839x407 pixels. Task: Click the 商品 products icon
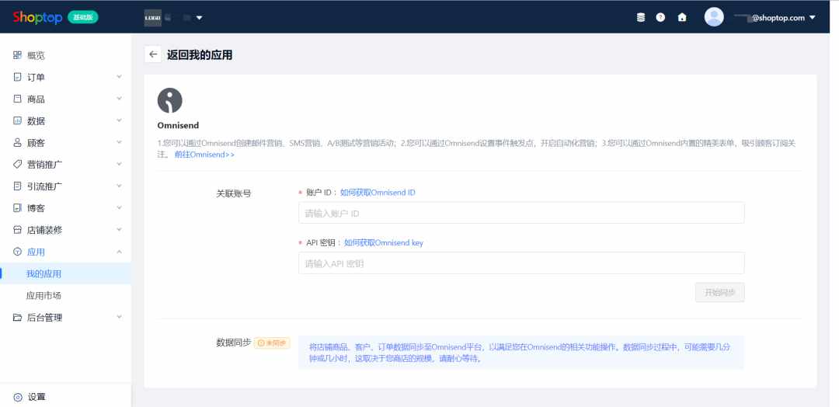click(18, 99)
